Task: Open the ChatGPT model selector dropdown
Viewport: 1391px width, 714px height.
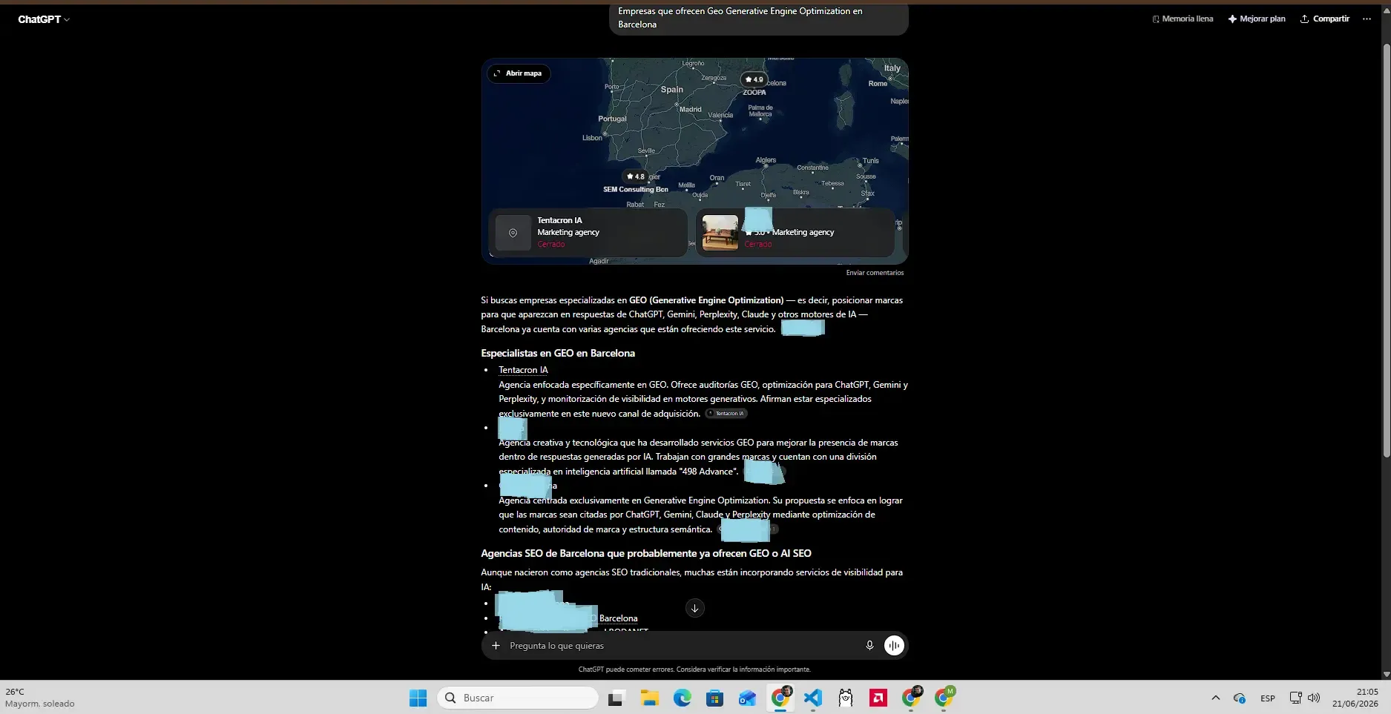Action: [44, 19]
